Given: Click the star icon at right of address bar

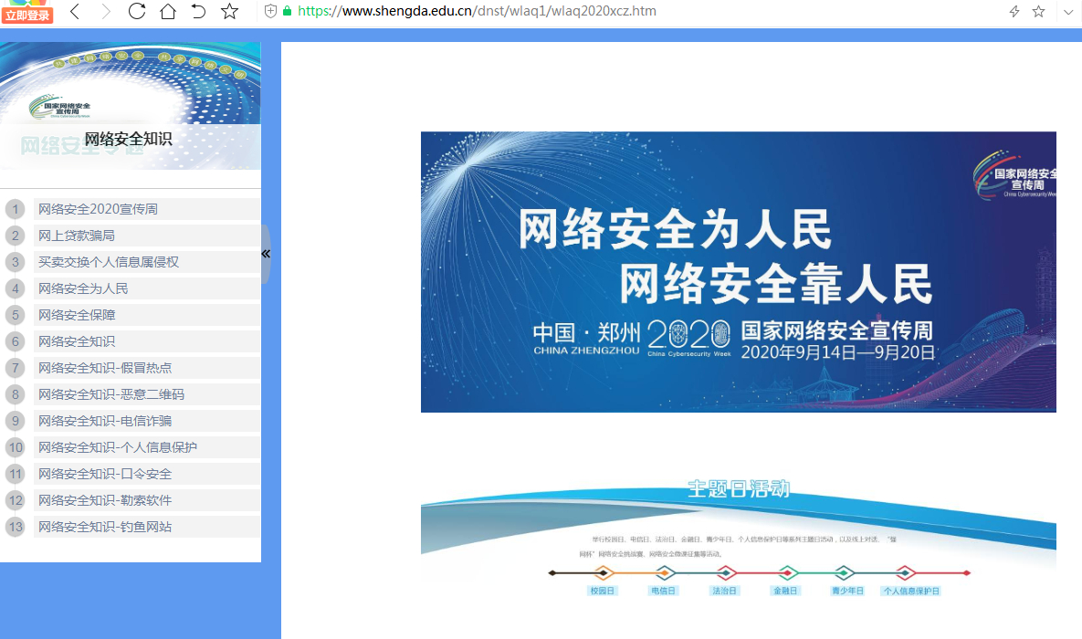Looking at the screenshot, I should click(1038, 12).
